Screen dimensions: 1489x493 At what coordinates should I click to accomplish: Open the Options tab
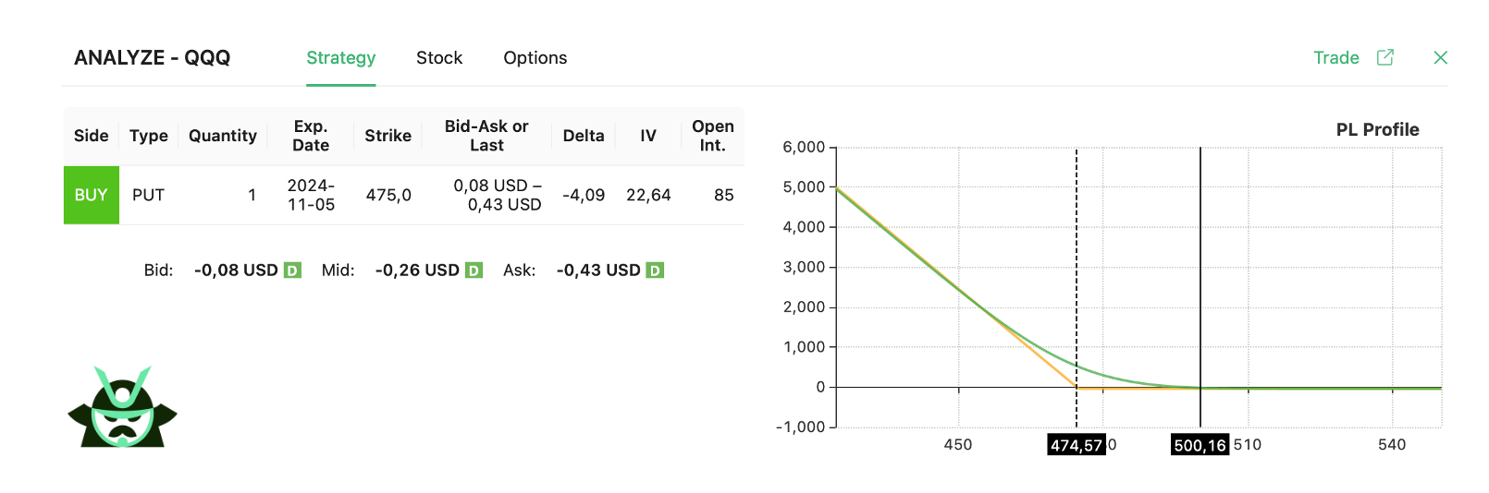(535, 58)
